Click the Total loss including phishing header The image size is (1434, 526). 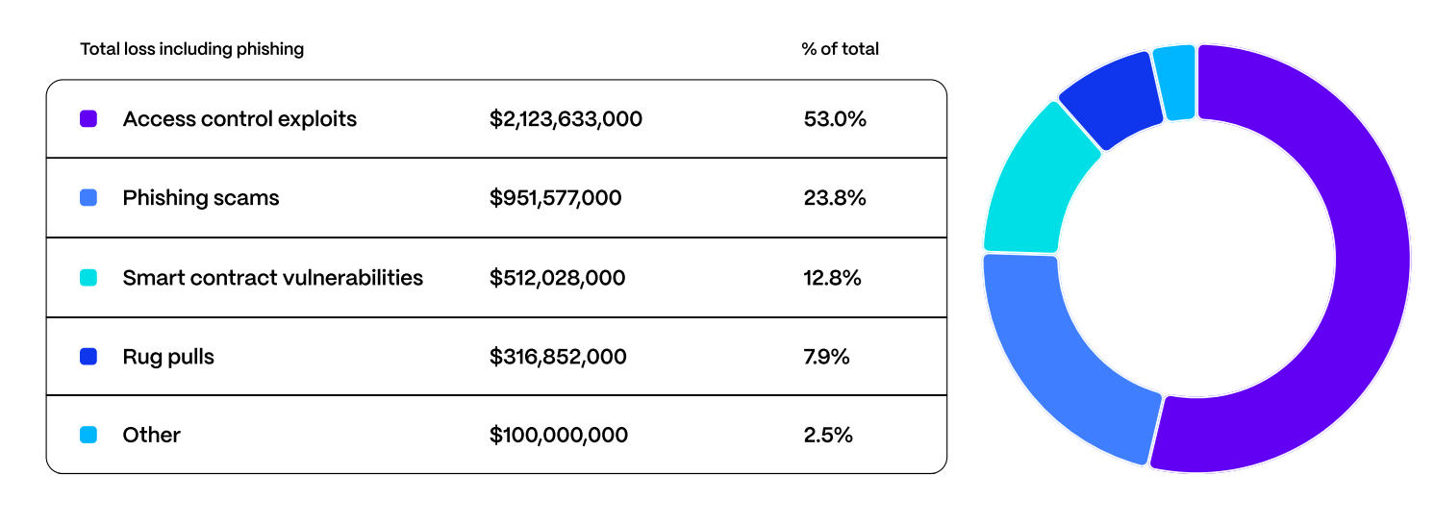coord(192,49)
